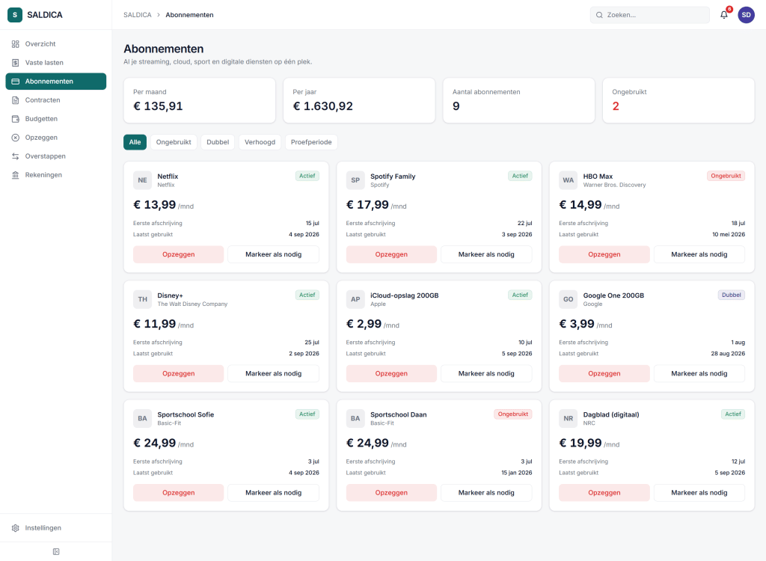Cancel Disney+ subscription
The height and width of the screenshot is (561, 766).
tap(178, 374)
